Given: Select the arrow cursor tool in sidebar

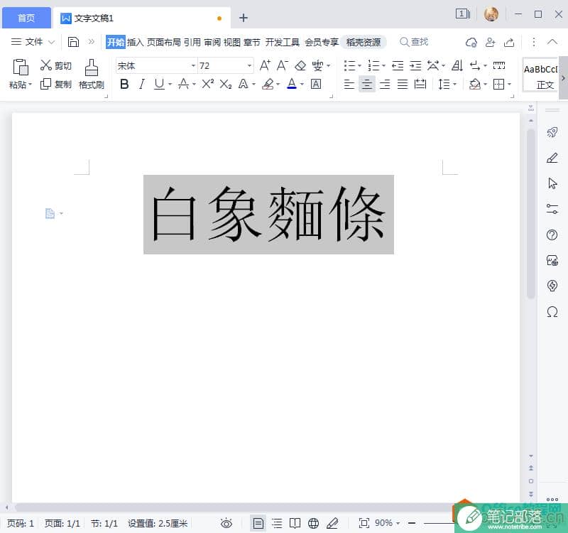Looking at the screenshot, I should [x=552, y=183].
